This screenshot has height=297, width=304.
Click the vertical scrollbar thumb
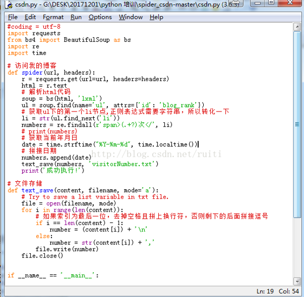tap(297, 124)
